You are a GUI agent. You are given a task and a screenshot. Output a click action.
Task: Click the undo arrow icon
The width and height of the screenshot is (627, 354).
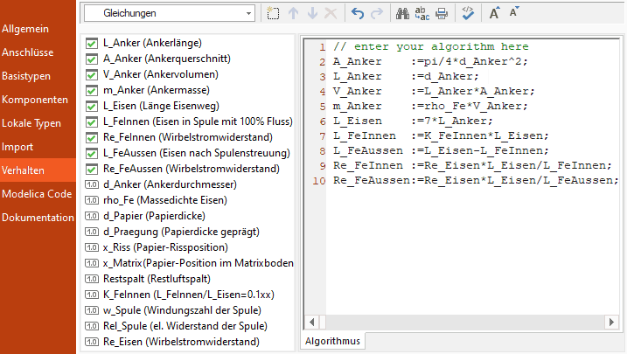(357, 14)
